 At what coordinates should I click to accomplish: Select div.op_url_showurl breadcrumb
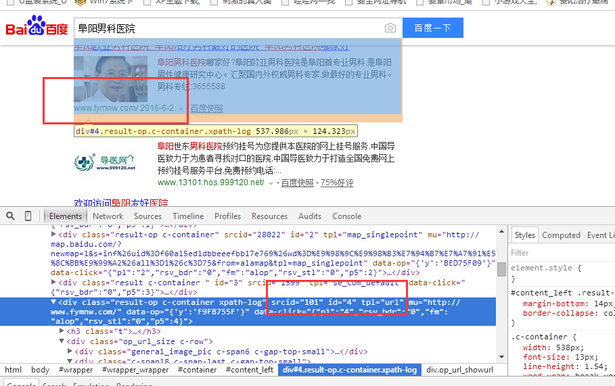click(459, 370)
